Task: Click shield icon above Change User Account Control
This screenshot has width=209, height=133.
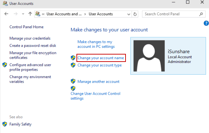Action: (x=73, y=88)
